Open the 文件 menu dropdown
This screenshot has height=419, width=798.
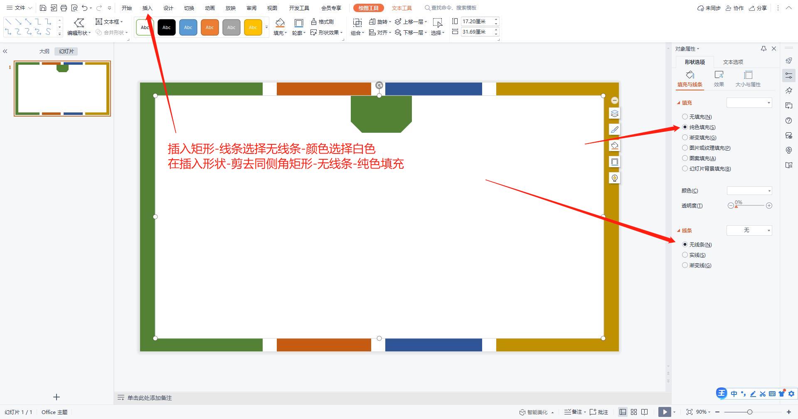[x=20, y=8]
